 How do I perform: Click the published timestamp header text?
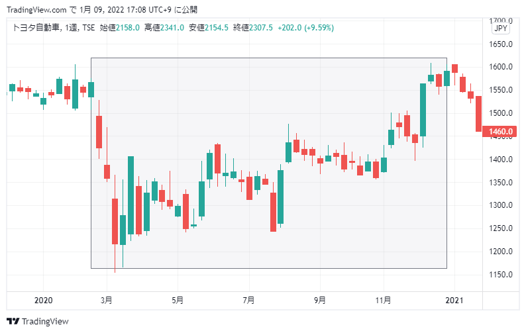(x=102, y=10)
